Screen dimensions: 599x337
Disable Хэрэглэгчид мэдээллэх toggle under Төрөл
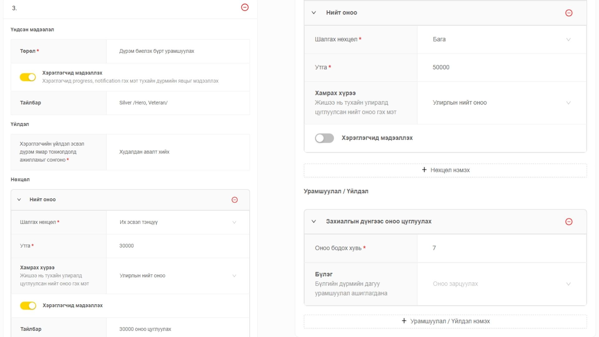(28, 77)
